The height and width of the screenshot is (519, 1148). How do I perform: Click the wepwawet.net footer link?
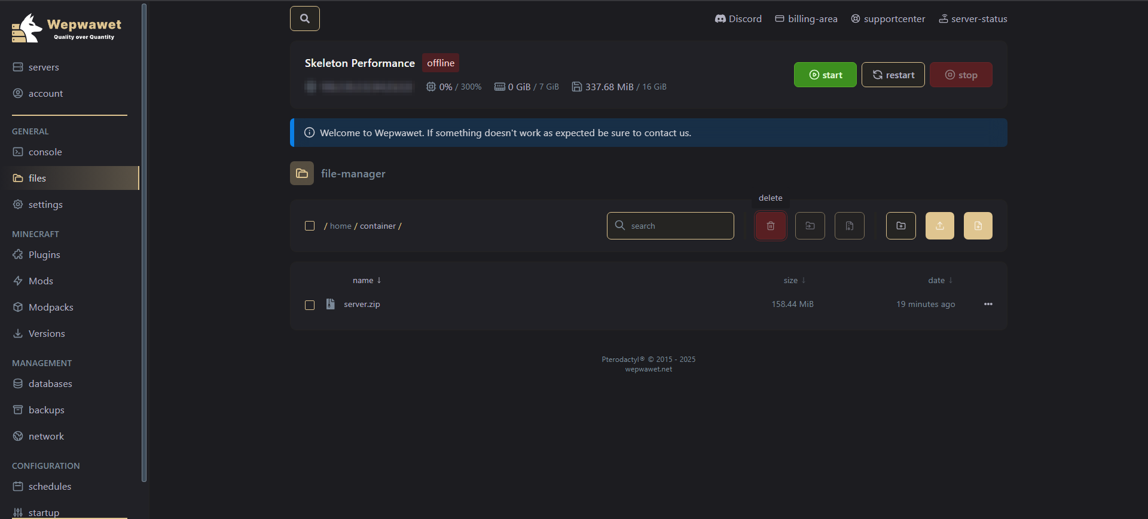pos(649,369)
